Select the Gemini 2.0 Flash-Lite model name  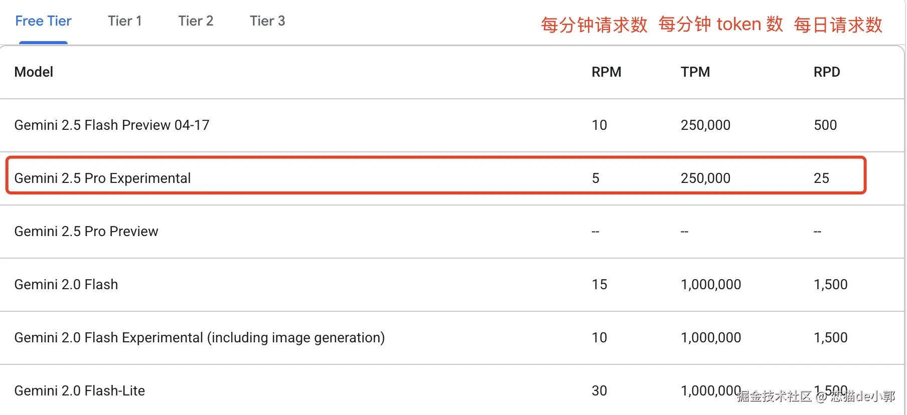tap(79, 391)
